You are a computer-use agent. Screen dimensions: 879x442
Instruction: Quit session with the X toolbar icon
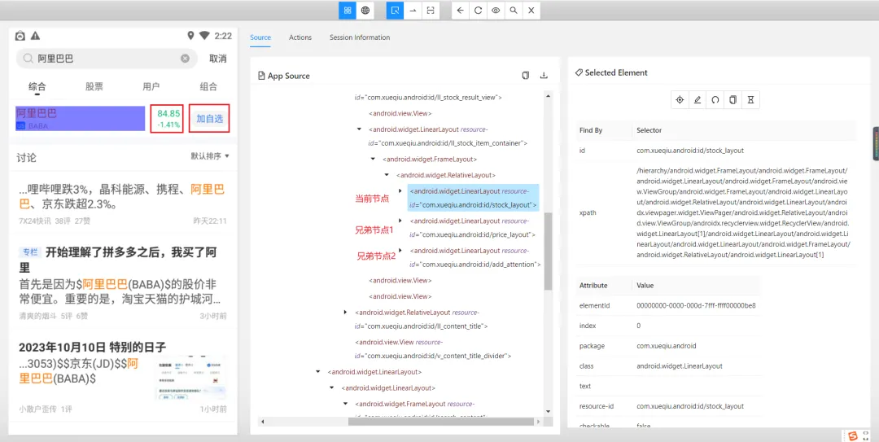(x=531, y=10)
